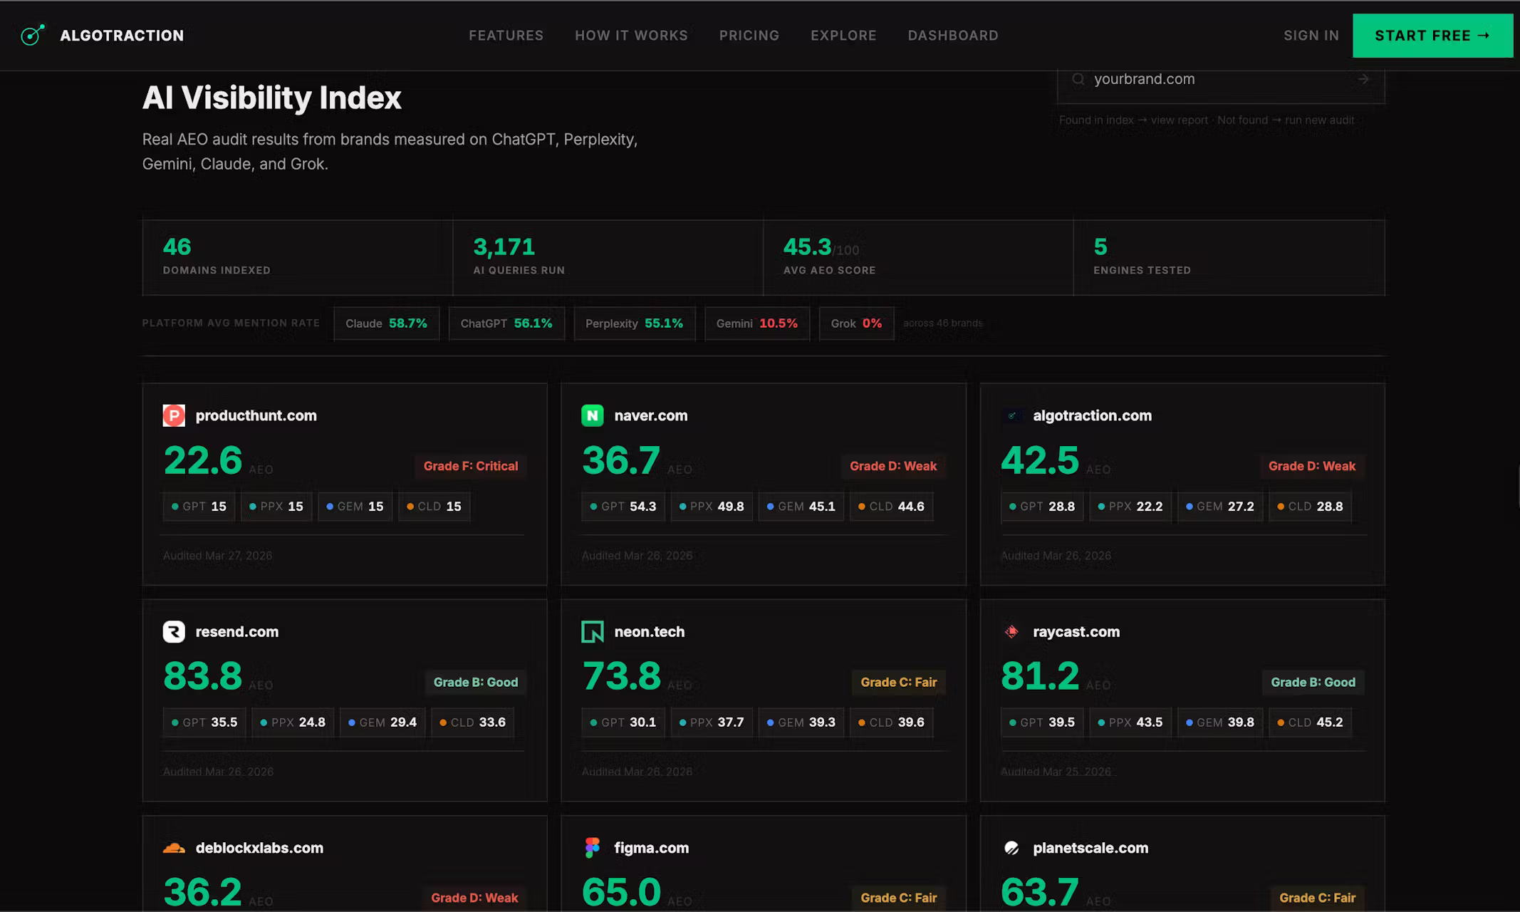Click the Raycast logo icon

point(1011,631)
